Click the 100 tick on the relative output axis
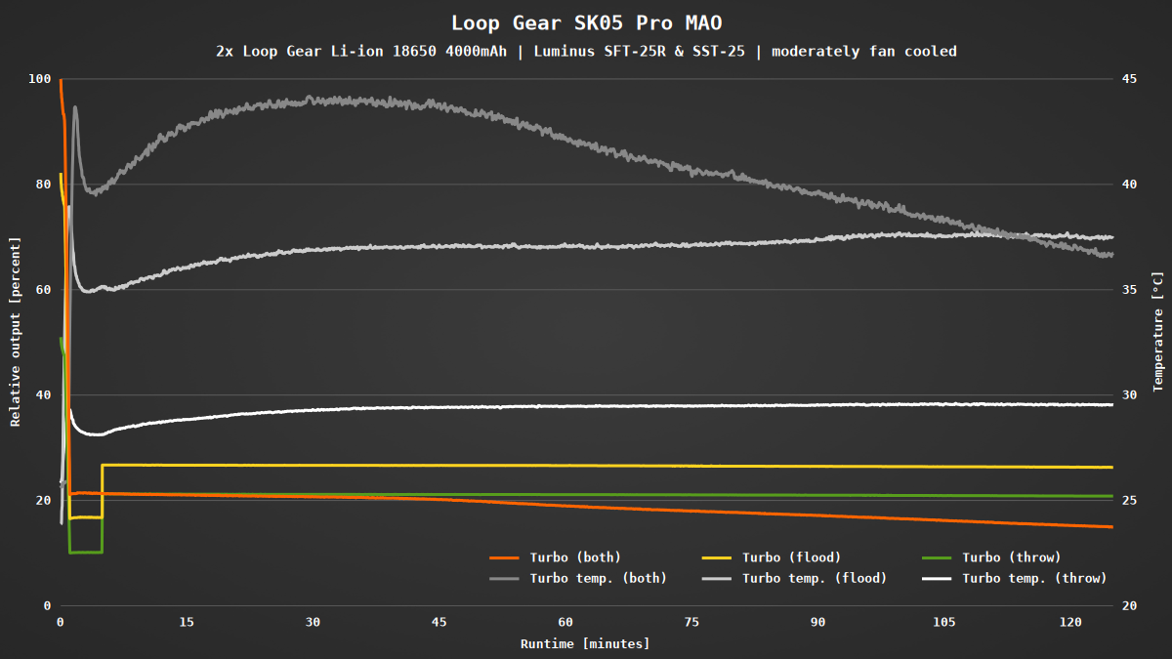The width and height of the screenshot is (1172, 659). (38, 79)
